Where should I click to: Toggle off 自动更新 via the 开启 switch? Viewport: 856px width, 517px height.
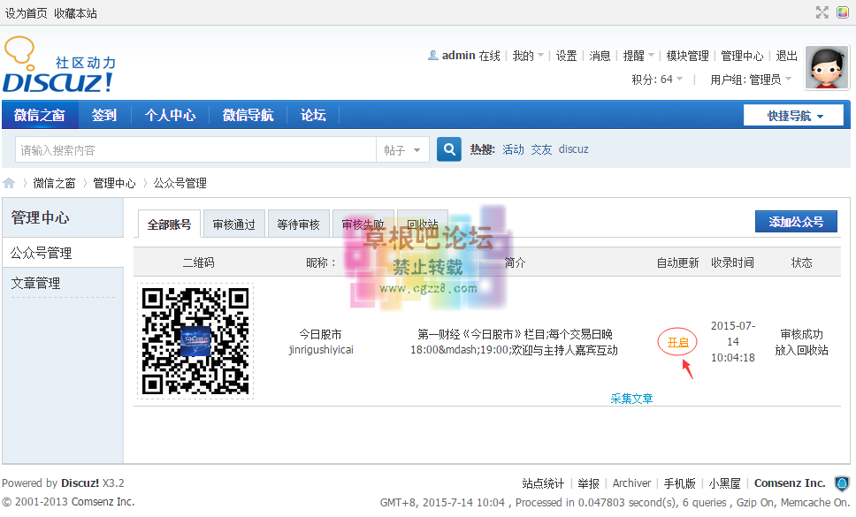point(676,340)
